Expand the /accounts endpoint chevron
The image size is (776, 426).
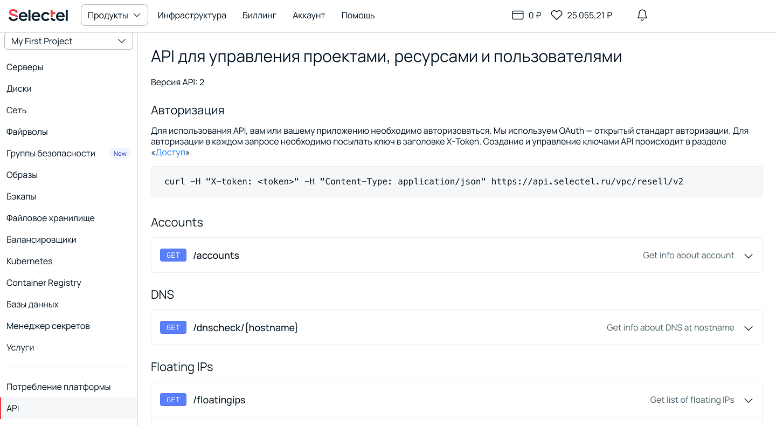[x=748, y=256]
